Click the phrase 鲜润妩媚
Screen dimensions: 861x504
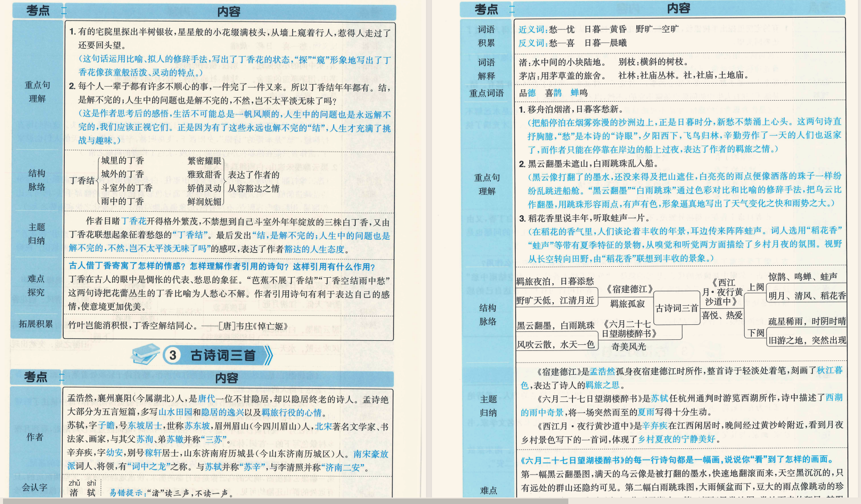coord(204,201)
